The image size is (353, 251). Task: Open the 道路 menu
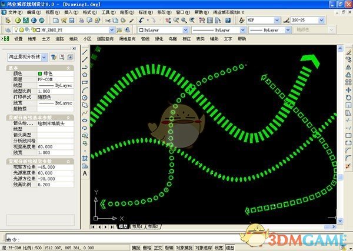click(x=59, y=39)
